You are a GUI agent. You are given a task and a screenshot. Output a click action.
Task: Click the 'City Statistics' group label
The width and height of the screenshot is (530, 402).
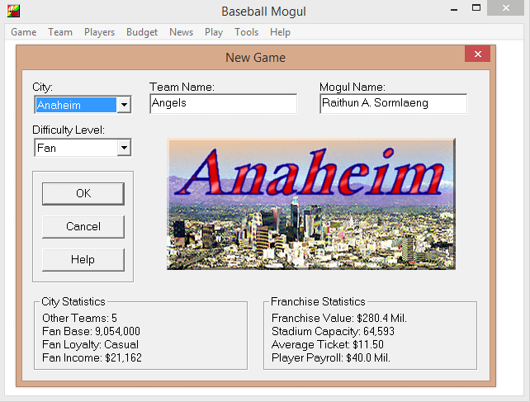click(x=73, y=301)
